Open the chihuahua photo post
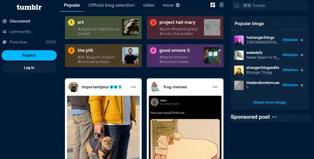Viewport: 314px width, 159px height. point(103,127)
